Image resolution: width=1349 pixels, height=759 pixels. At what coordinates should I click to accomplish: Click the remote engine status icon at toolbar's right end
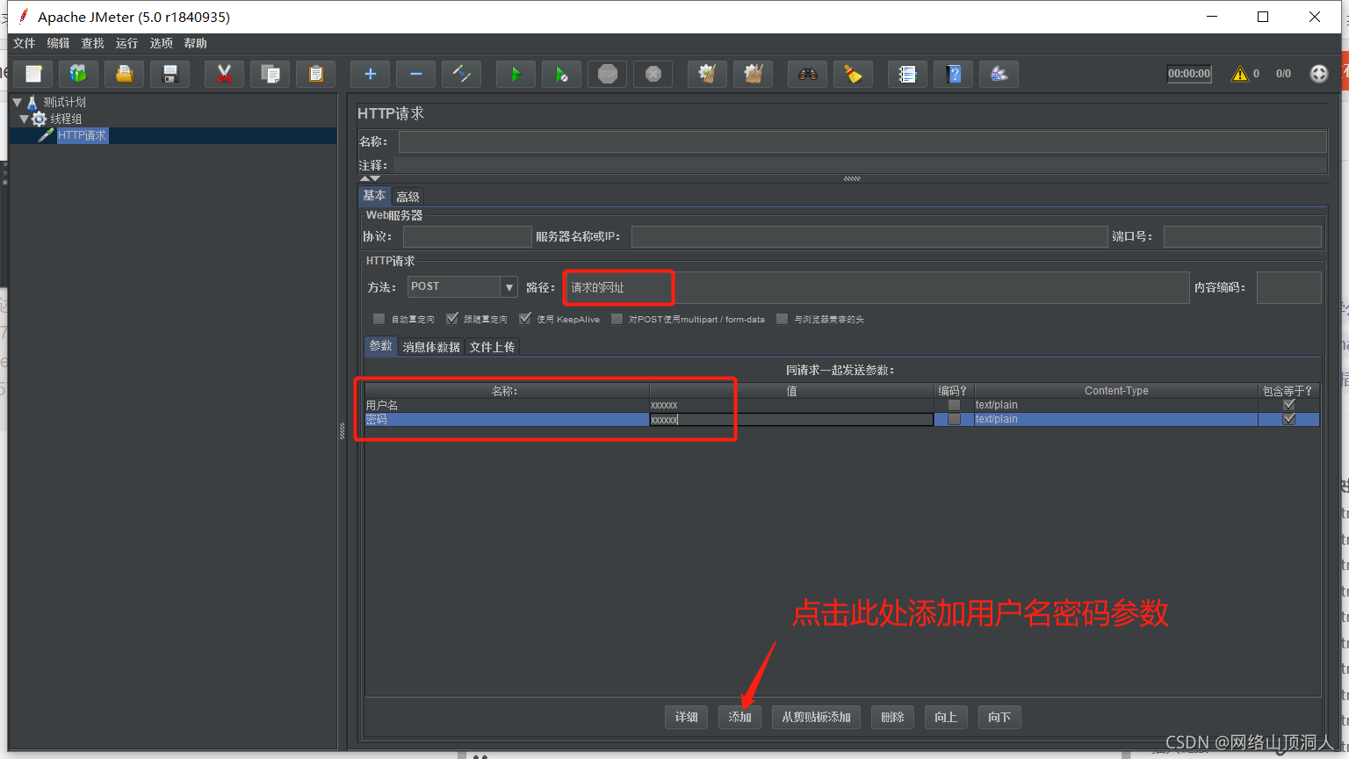point(1318,74)
